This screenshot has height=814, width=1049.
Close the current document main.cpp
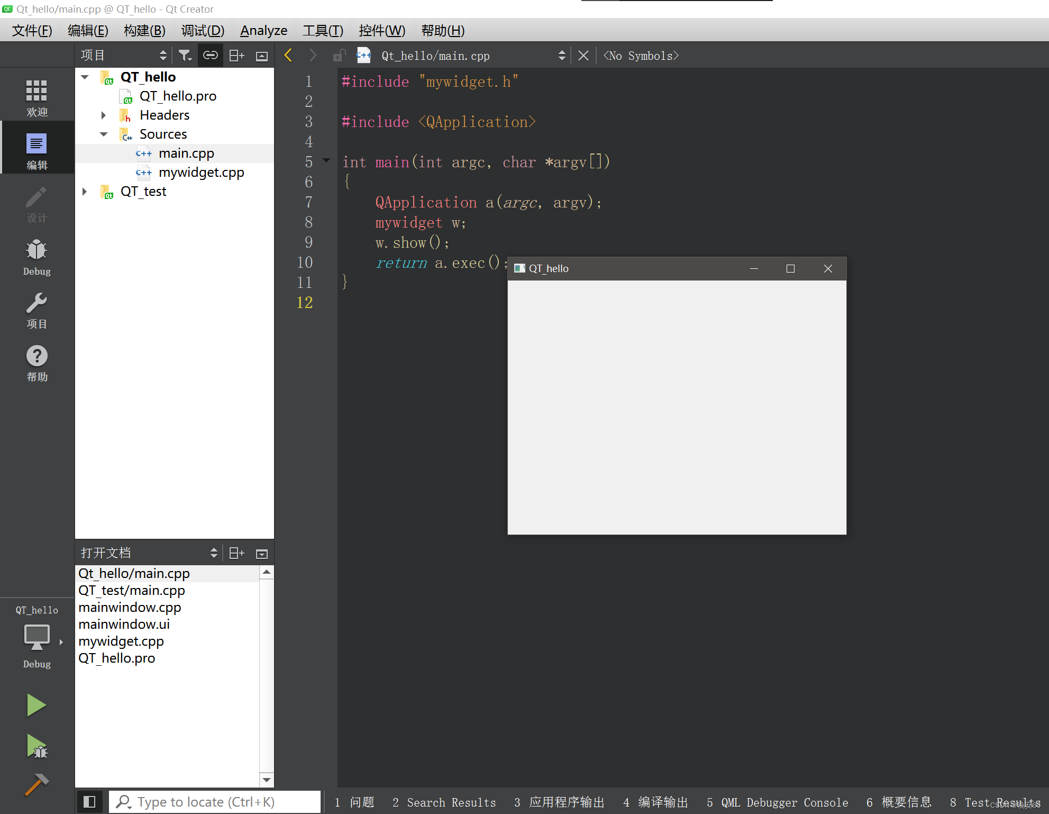pyautogui.click(x=583, y=56)
